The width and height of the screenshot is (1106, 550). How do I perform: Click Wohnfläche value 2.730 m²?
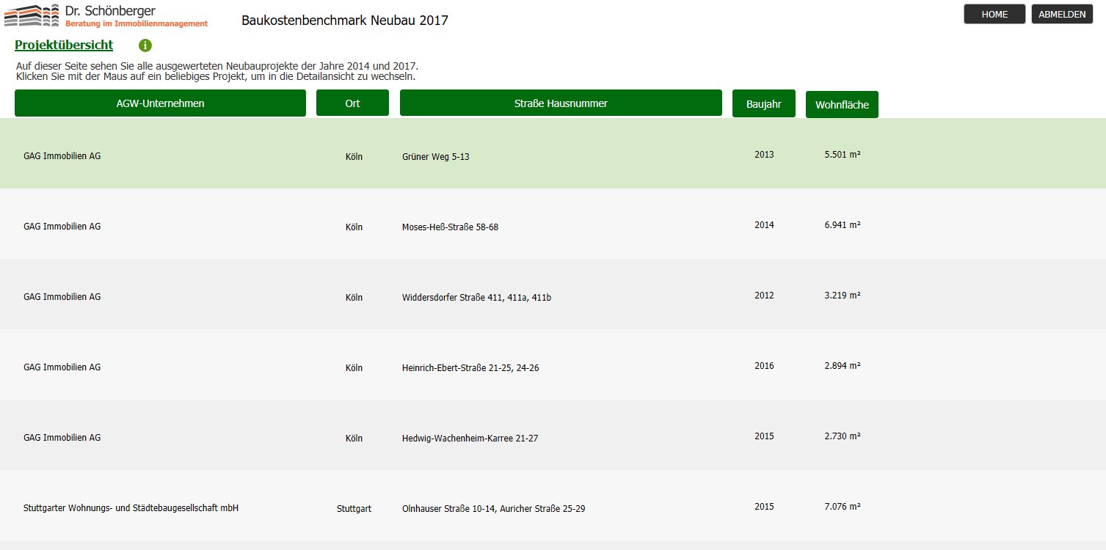pyautogui.click(x=843, y=436)
